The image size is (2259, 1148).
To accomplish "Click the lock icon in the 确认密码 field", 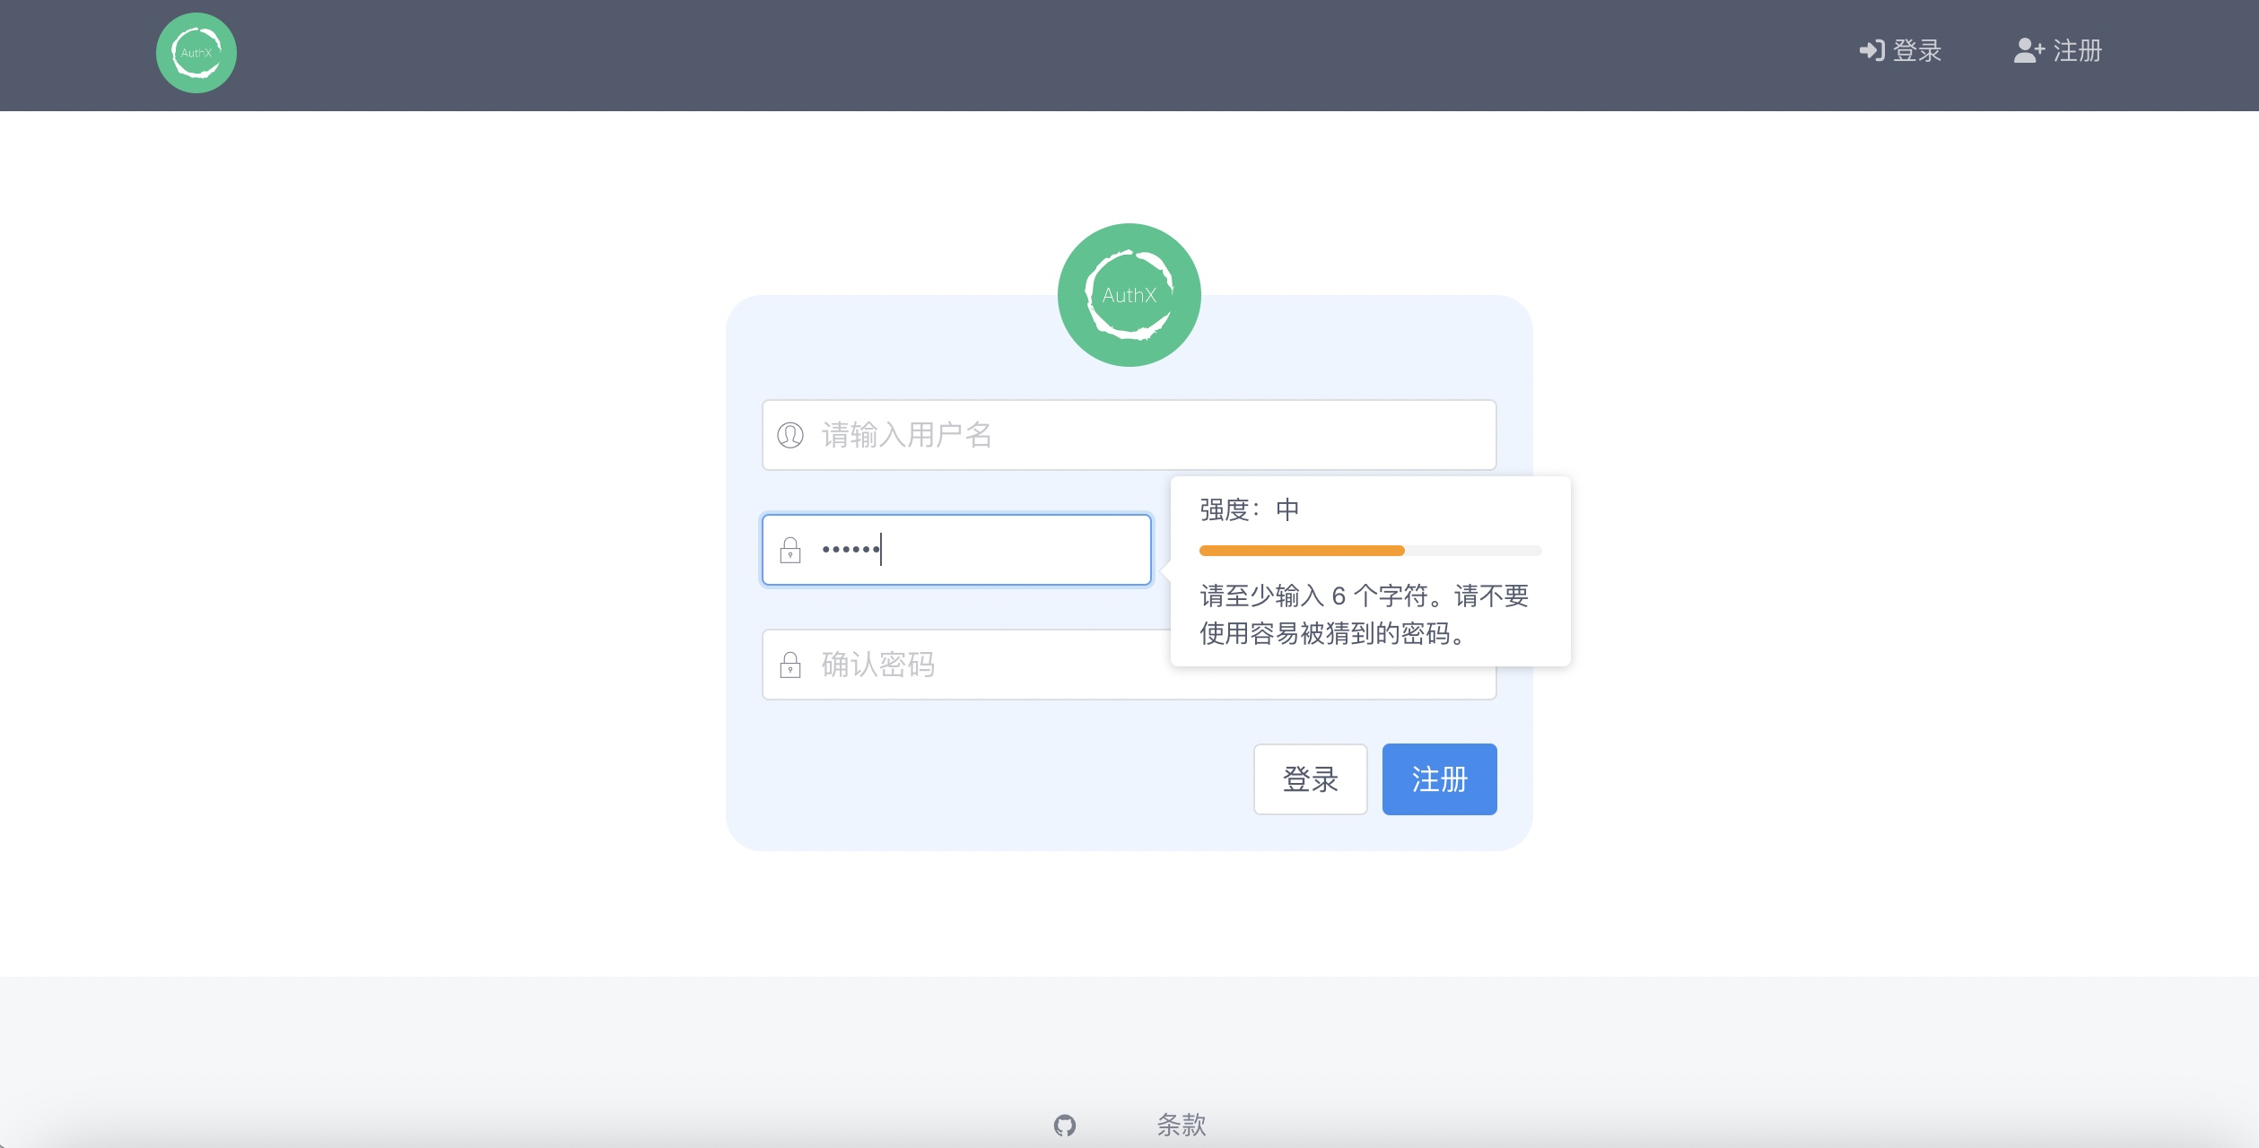I will tap(790, 665).
